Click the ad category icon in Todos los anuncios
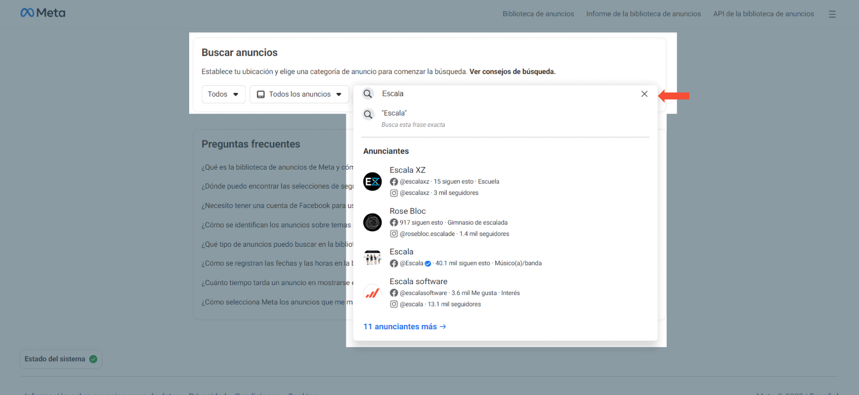The height and width of the screenshot is (395, 859). [x=261, y=94]
